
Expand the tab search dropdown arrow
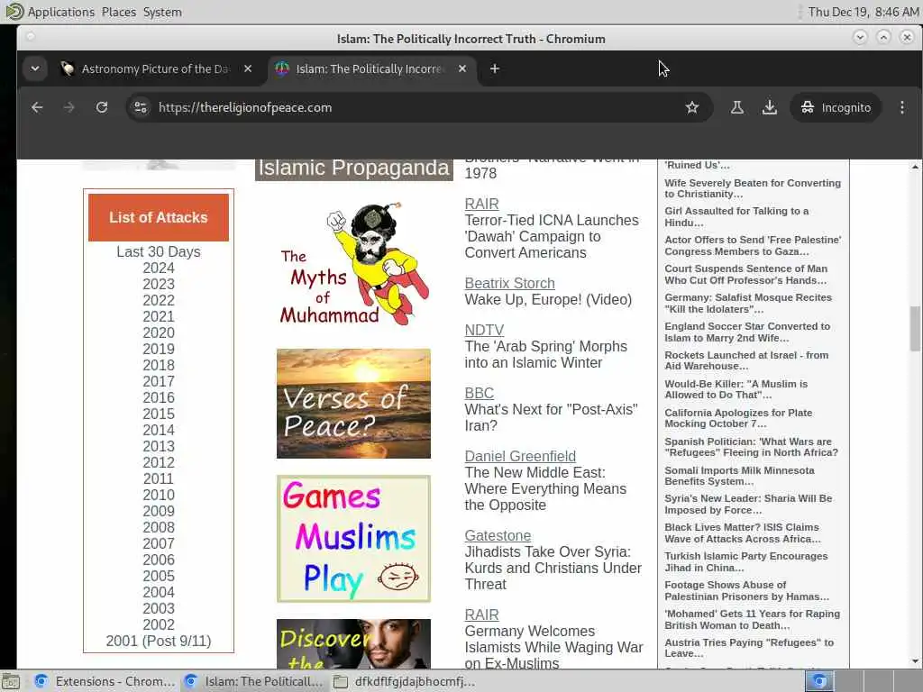(35, 68)
